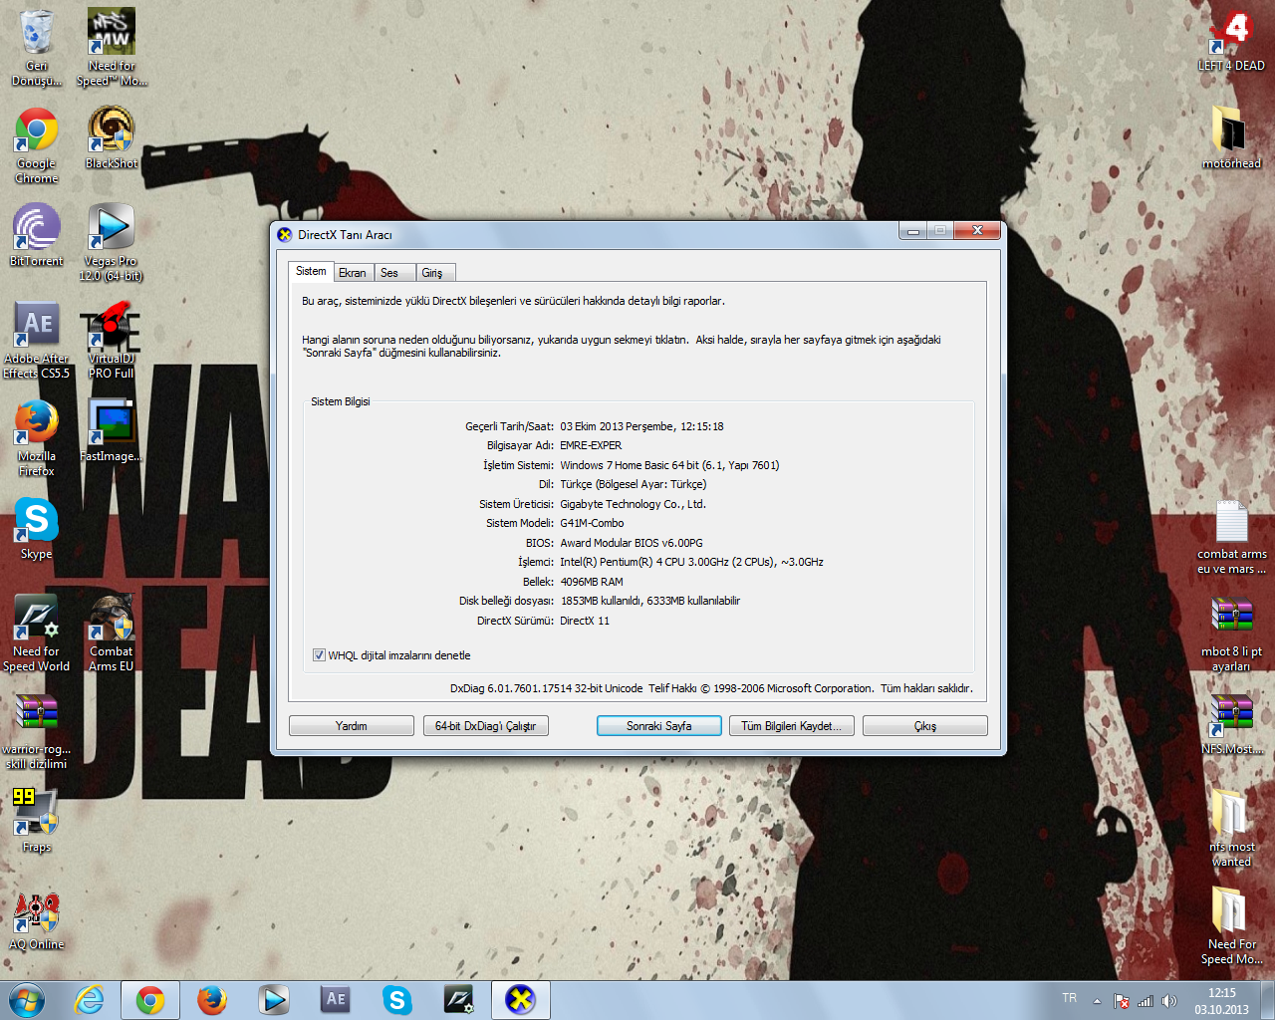The image size is (1275, 1020).
Task: Click Bilgisayar Adı value EMRE-EXPER
Action: (591, 445)
